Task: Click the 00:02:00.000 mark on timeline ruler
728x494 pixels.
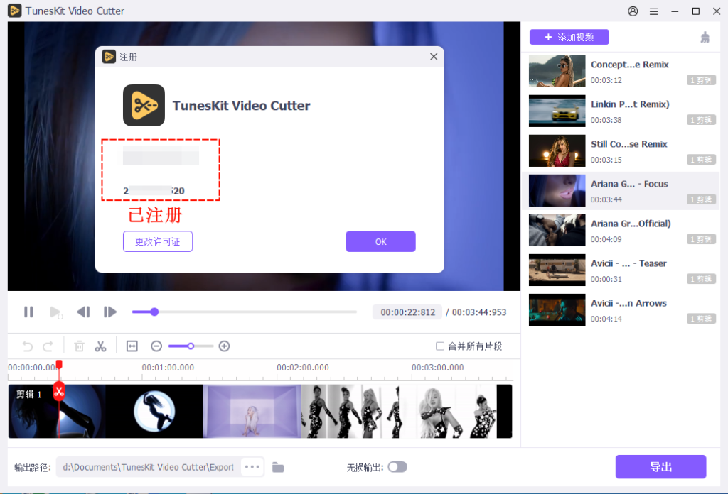Action: click(x=303, y=368)
